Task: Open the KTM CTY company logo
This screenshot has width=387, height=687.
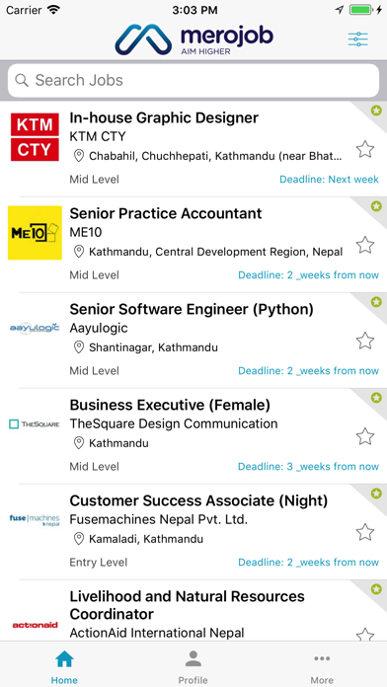Action: coord(36,137)
